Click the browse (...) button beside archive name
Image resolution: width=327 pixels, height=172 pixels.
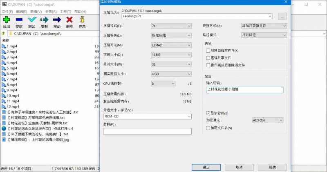click(282, 16)
